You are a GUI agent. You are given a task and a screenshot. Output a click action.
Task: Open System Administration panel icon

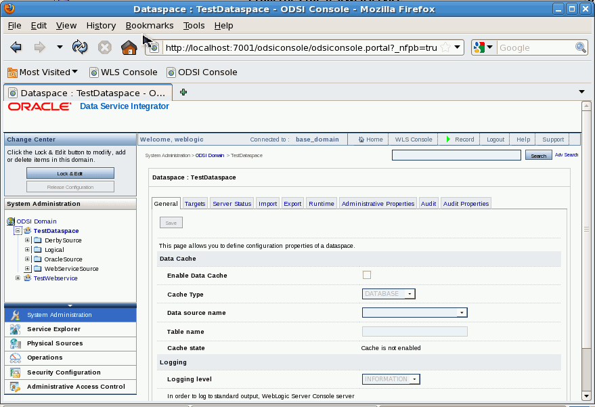[x=15, y=315]
